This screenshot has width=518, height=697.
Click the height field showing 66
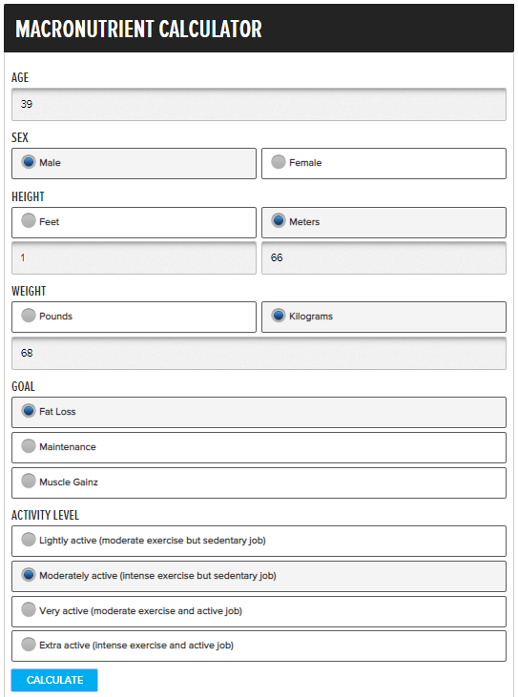pos(383,257)
